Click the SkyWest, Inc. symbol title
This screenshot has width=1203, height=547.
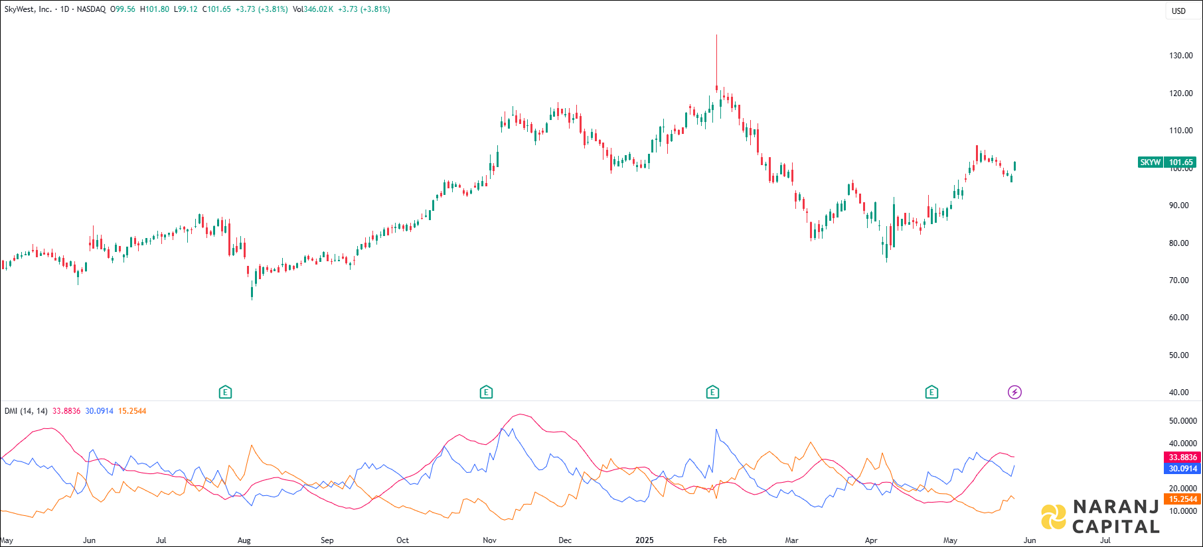pyautogui.click(x=28, y=9)
